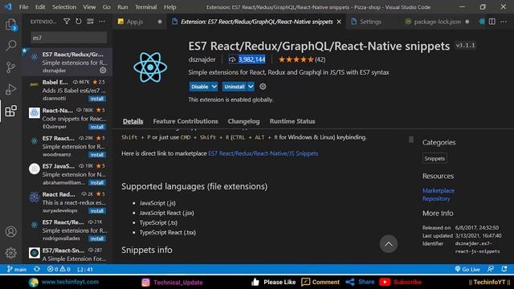The image size is (514, 289).
Task: Click the scroll-to-top round button
Action: (389, 244)
